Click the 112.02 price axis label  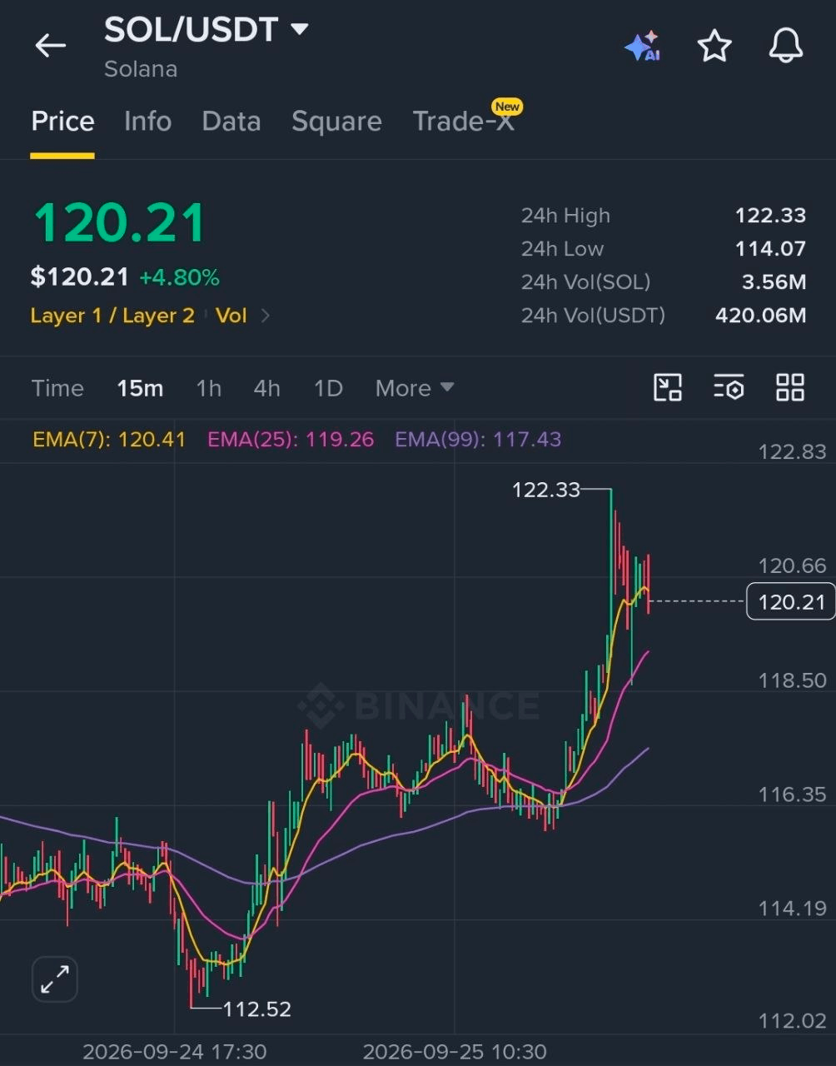(x=792, y=1021)
